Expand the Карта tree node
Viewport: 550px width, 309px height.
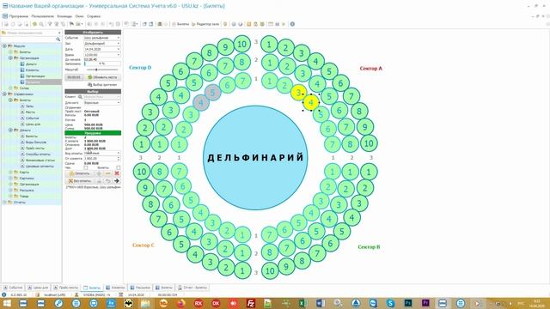pyautogui.click(x=10, y=172)
